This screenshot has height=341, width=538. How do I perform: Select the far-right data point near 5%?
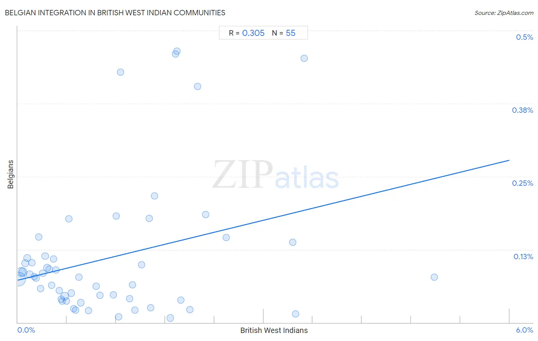click(434, 277)
